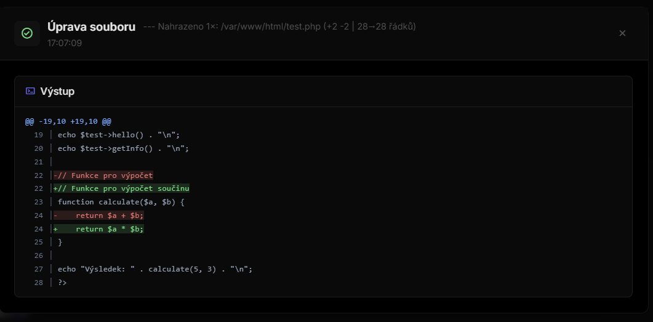
Task: Click line number 28 in the gutter
Action: [x=38, y=283]
